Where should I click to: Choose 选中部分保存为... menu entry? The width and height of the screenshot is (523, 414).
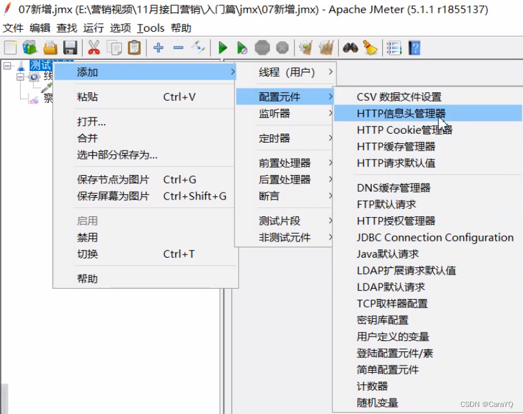tap(145, 155)
